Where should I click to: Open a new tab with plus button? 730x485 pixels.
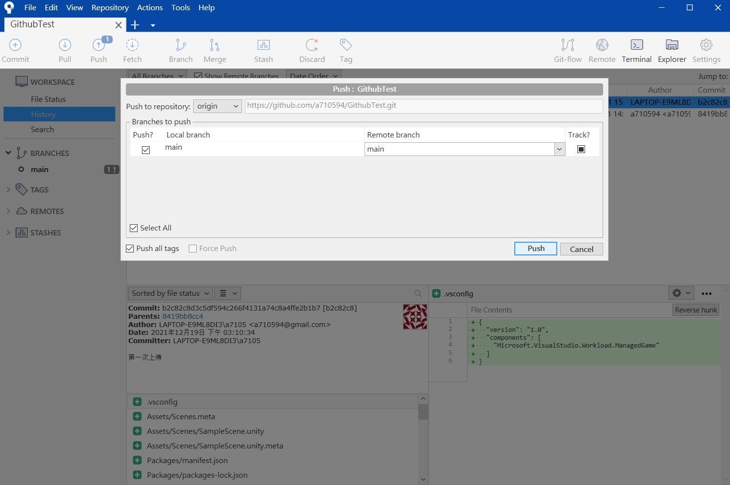coord(135,25)
